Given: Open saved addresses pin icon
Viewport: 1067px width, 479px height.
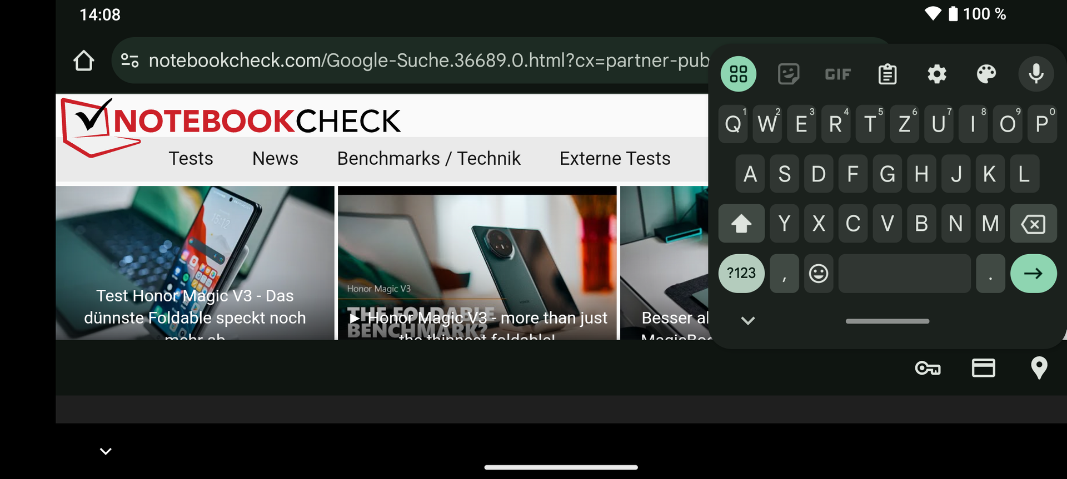Looking at the screenshot, I should 1039,368.
